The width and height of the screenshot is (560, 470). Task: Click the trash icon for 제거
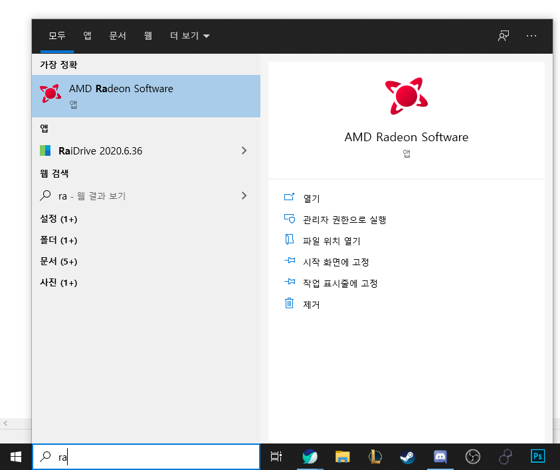[x=289, y=303]
